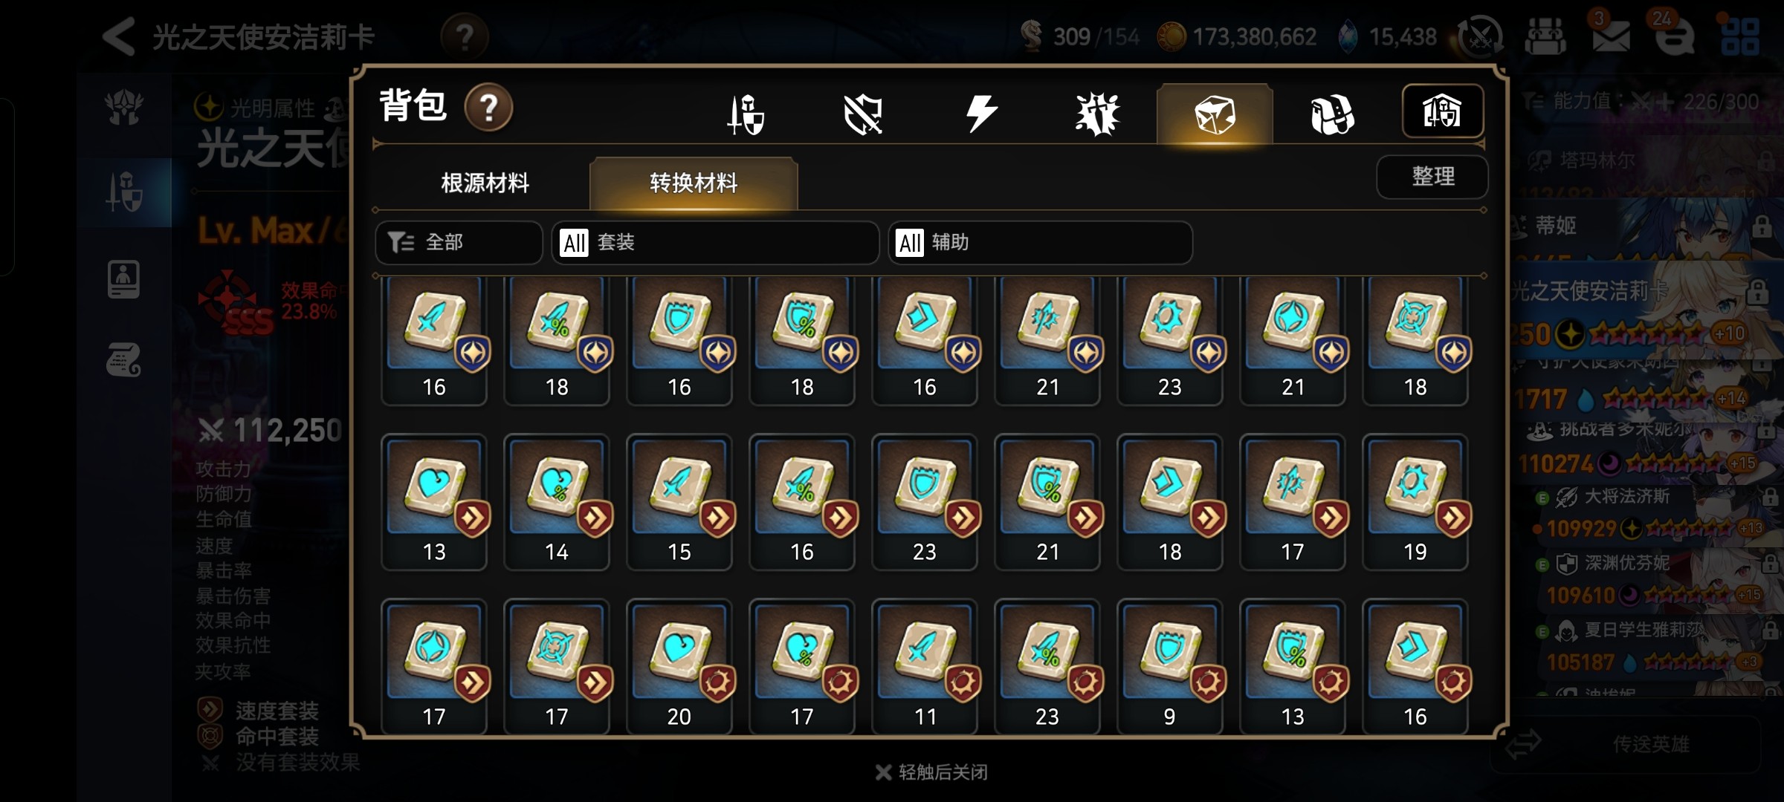
Task: Select the lightning bolt category icon
Action: point(980,114)
